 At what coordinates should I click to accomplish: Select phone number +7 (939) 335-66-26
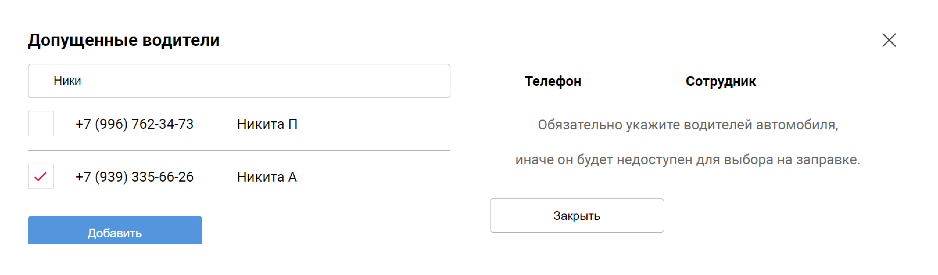coord(134,177)
